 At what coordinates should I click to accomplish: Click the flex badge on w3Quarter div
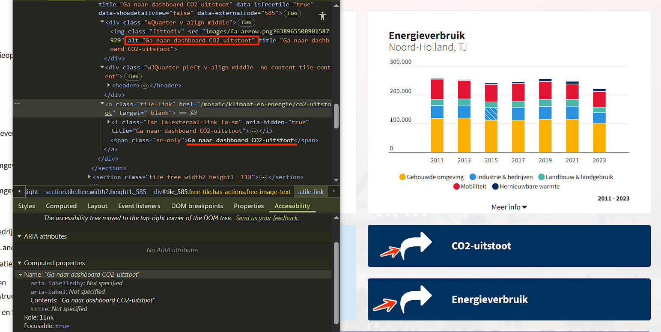pos(133,76)
